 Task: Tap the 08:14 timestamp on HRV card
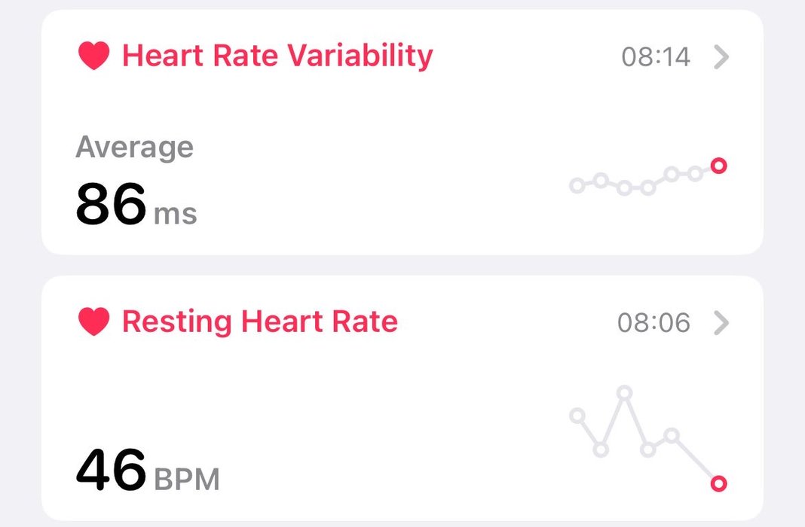[x=656, y=57]
